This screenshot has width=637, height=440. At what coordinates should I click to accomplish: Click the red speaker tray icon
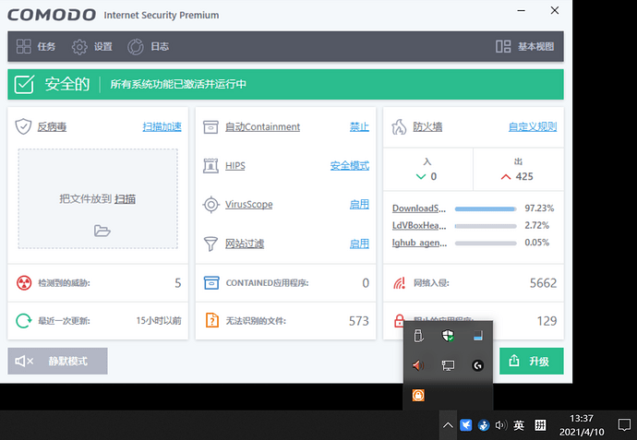418,365
